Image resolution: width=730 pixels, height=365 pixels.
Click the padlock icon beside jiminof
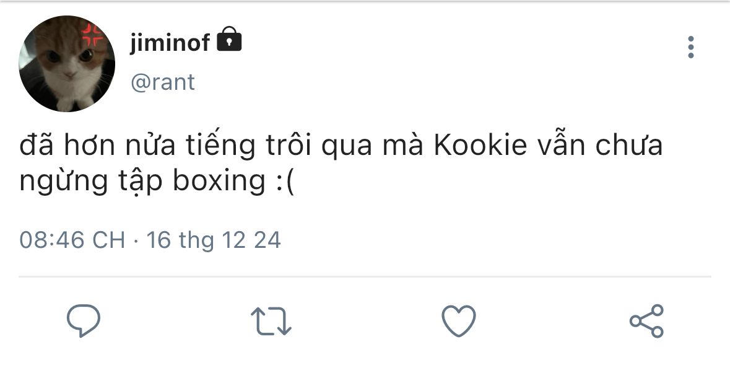pos(229,39)
